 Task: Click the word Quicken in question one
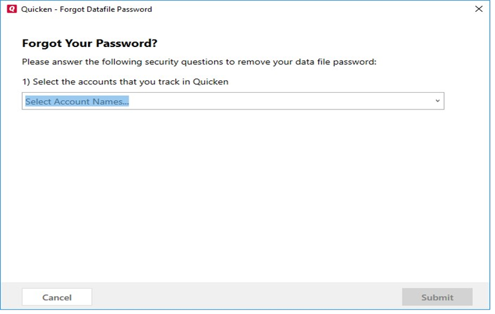211,82
